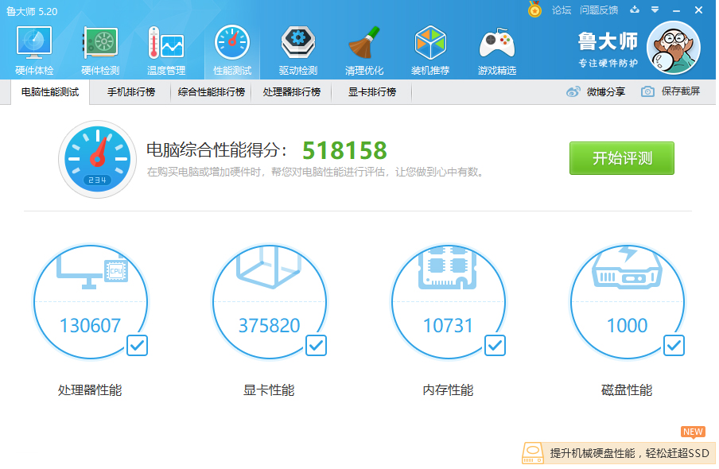Open 硬件检测 hardware detection icon
This screenshot has width=719, height=469.
coord(100,50)
